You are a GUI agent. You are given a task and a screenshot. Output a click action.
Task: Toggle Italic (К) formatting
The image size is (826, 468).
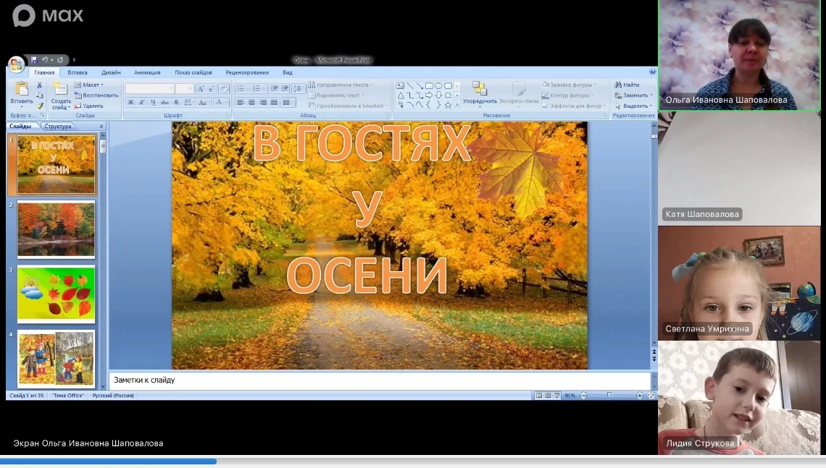pos(142,103)
